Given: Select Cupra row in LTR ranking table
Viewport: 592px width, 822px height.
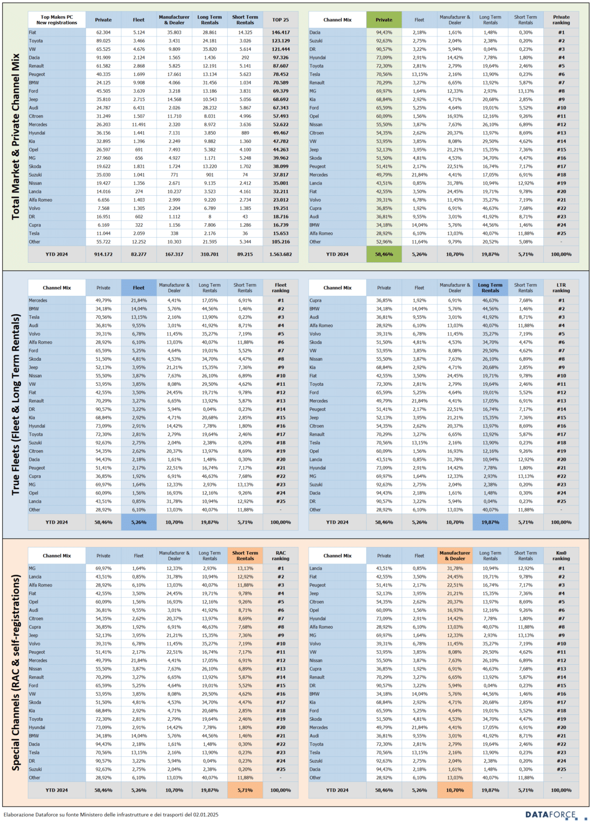Looking at the screenshot, I should 444,301.
